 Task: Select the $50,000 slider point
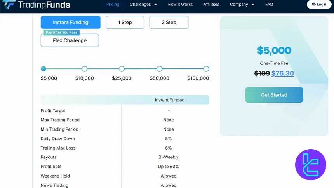click(x=159, y=69)
